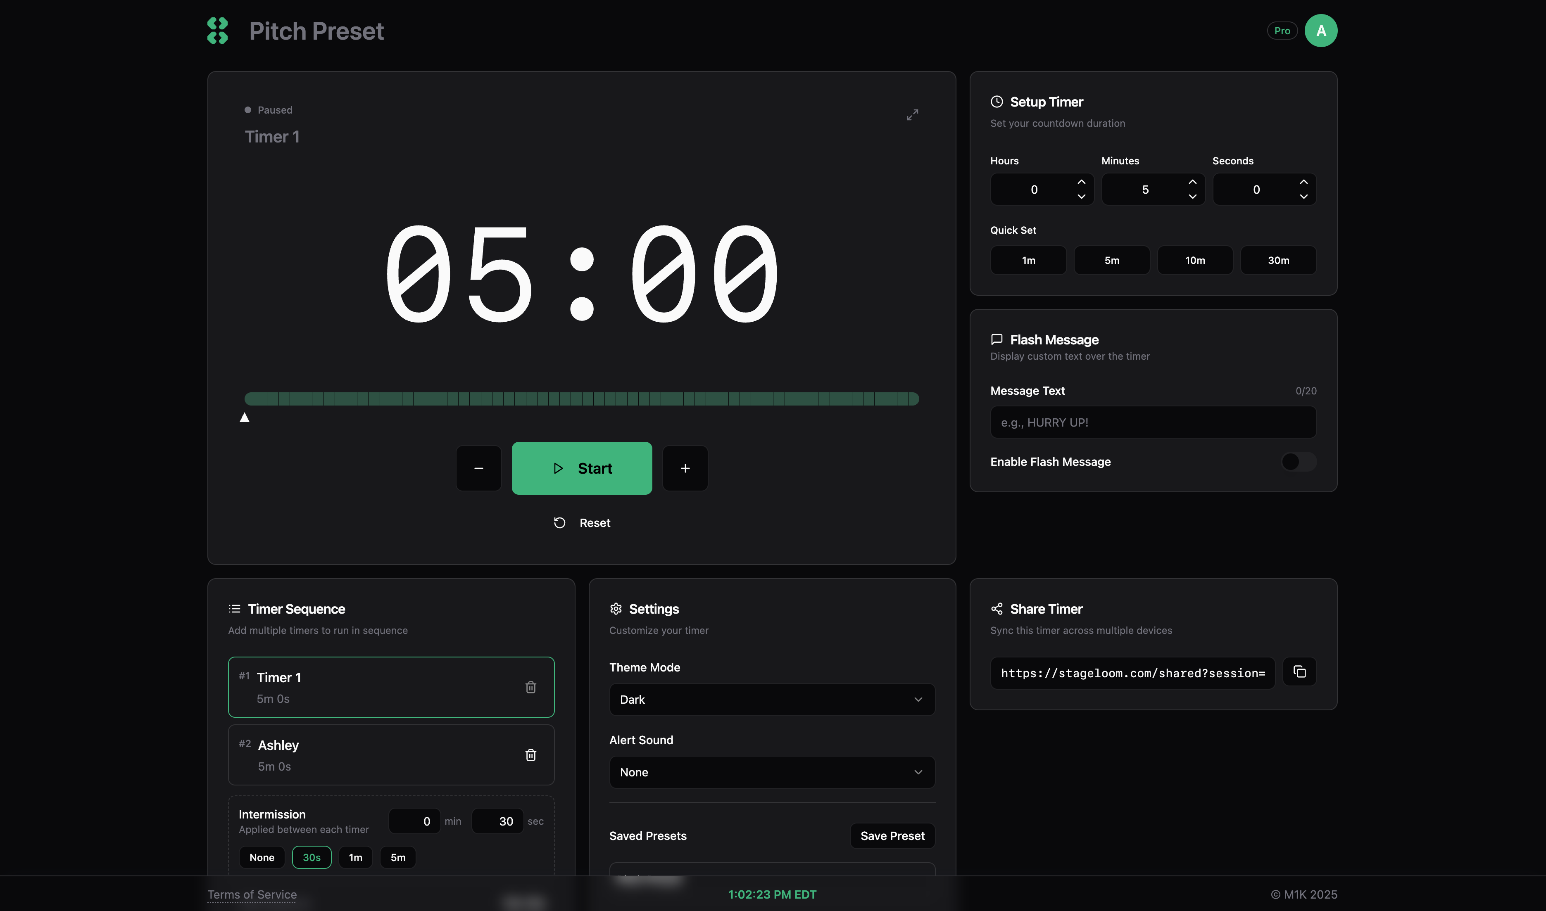The height and width of the screenshot is (911, 1546).
Task: Select the 1m intermission option
Action: 355,858
